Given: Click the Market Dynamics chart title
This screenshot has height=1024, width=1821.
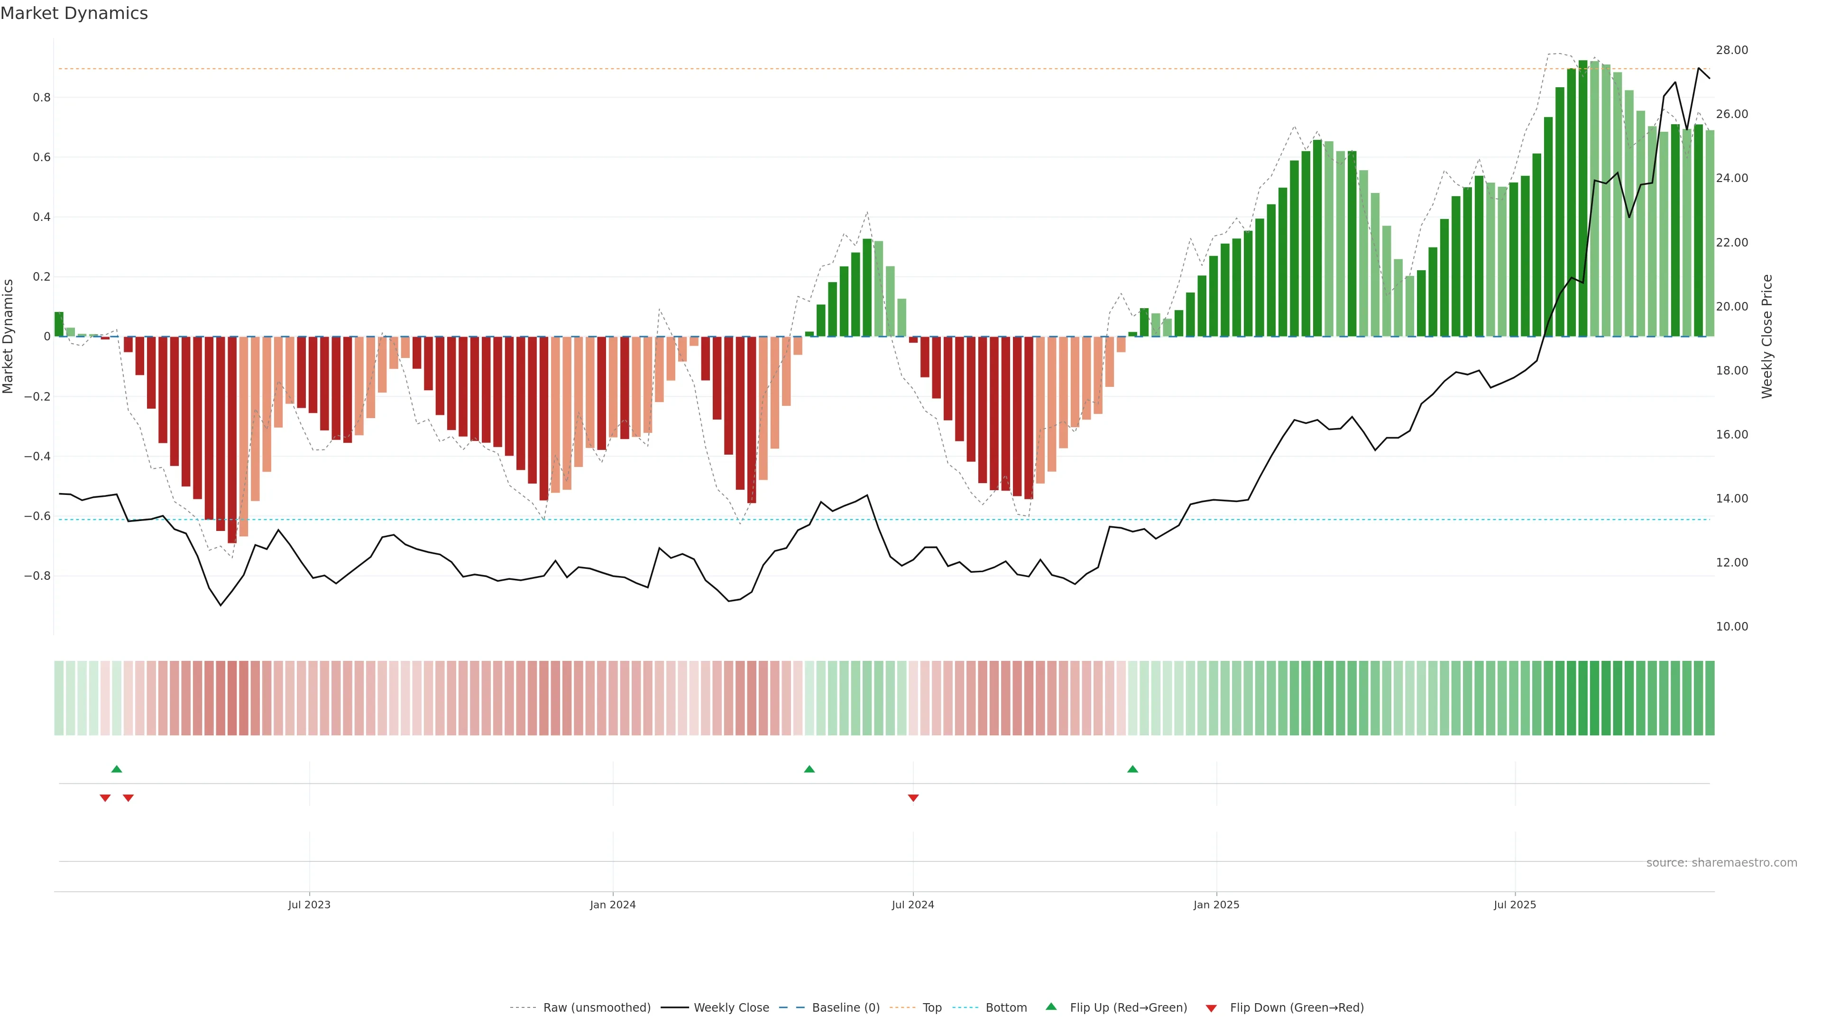Looking at the screenshot, I should [74, 13].
